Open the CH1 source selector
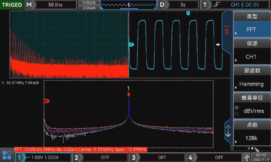Image resolution: width=271 pixels, height=162 pixels. click(x=251, y=57)
